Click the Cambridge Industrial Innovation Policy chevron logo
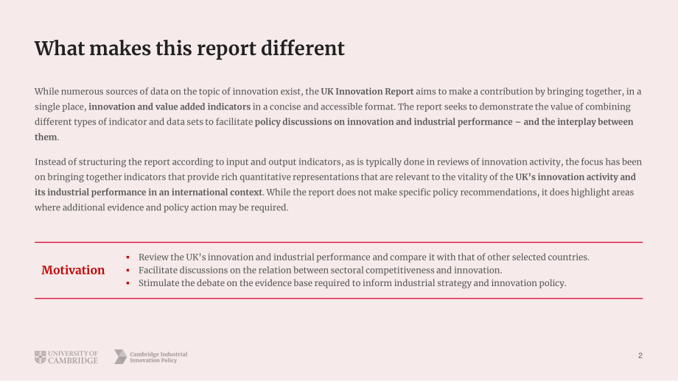Screen dimensions: 678x381 point(121,357)
